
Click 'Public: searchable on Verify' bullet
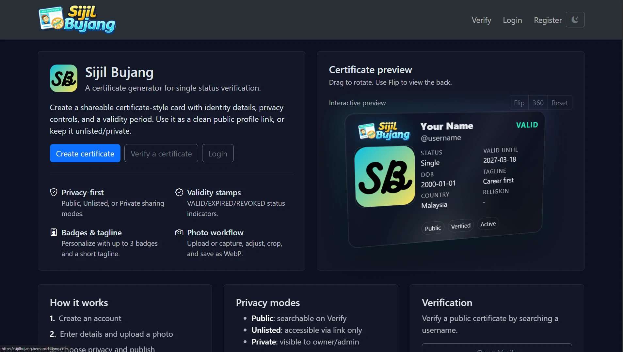tap(299, 318)
